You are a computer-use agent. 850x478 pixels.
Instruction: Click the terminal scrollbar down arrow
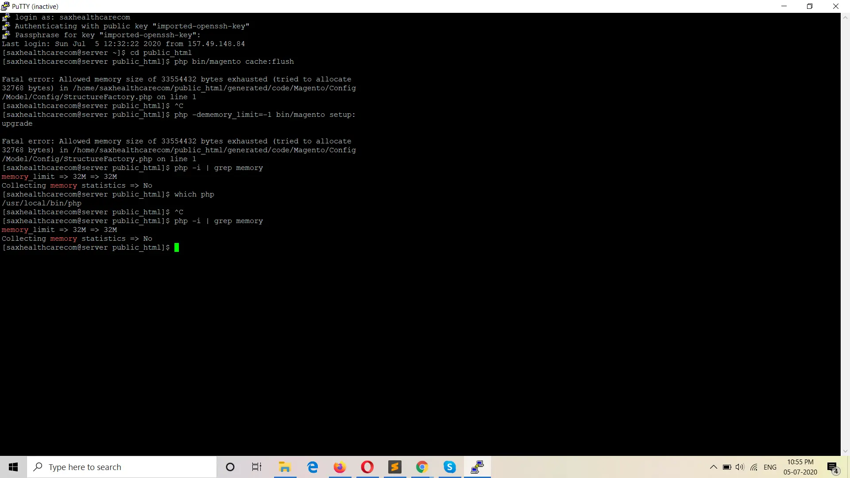coord(845,451)
